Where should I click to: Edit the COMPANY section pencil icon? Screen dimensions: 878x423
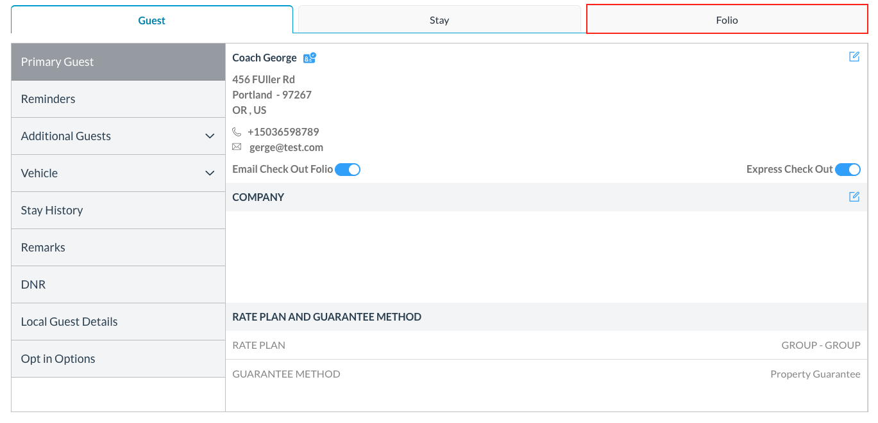[854, 196]
